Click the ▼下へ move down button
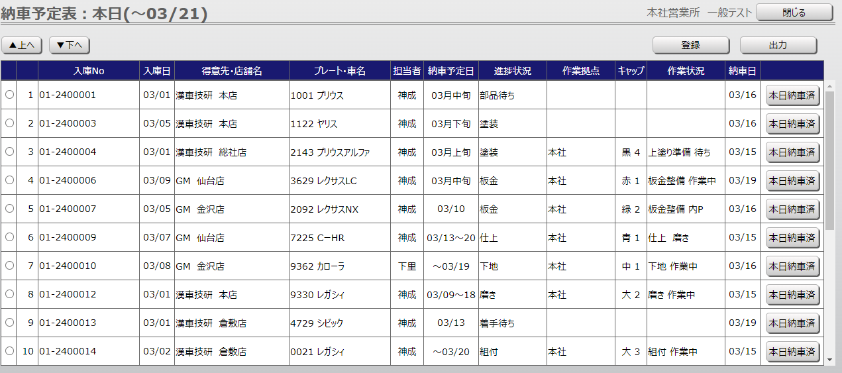Viewport: 842px width, 373px height. pos(70,45)
